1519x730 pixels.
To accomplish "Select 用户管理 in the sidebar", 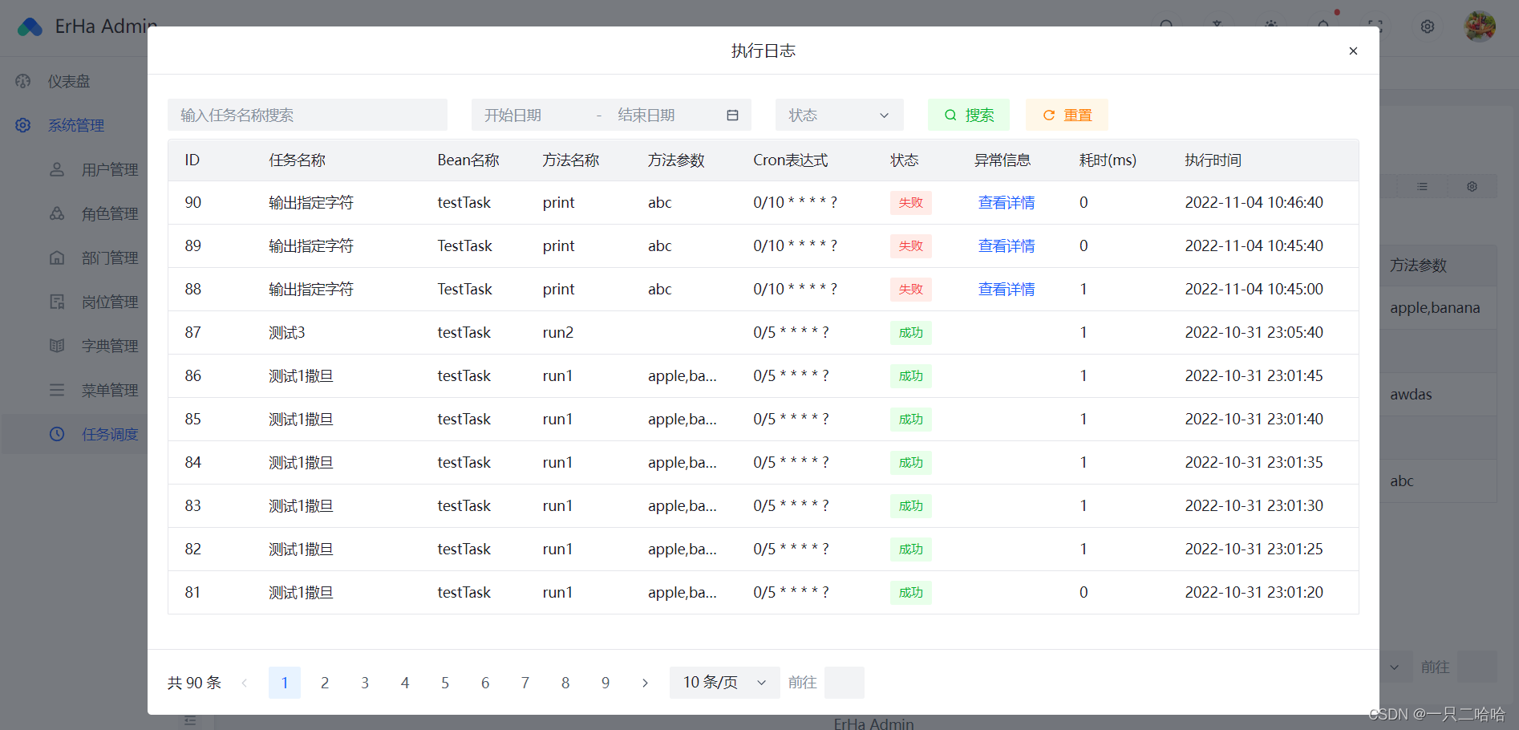I will click(x=111, y=169).
